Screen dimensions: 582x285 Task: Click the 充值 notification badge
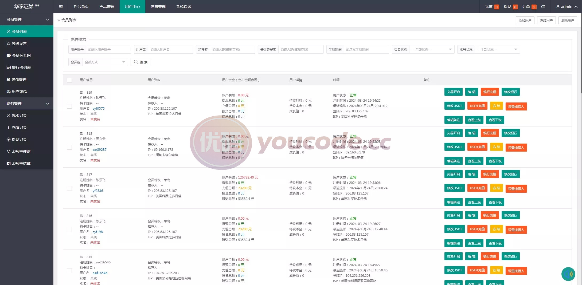(x=497, y=7)
